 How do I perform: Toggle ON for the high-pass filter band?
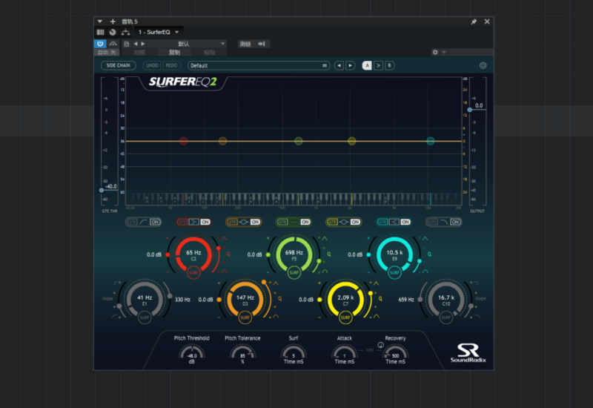click(x=155, y=222)
